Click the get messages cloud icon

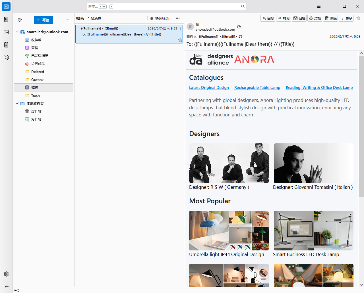(20, 20)
